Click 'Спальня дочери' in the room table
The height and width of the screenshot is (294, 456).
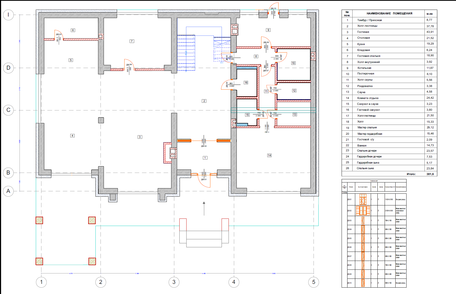pos(367,150)
